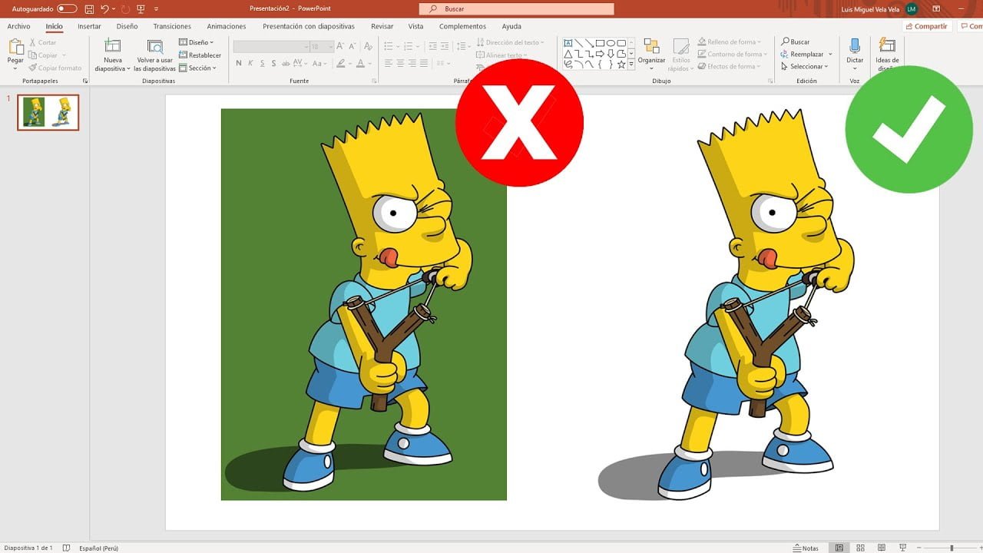983x553 pixels.
Task: Open the slide Diseño layout dropdown
Action: pyautogui.click(x=197, y=42)
